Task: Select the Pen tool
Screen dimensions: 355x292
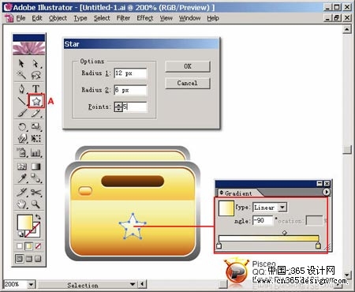Action: click(22, 88)
